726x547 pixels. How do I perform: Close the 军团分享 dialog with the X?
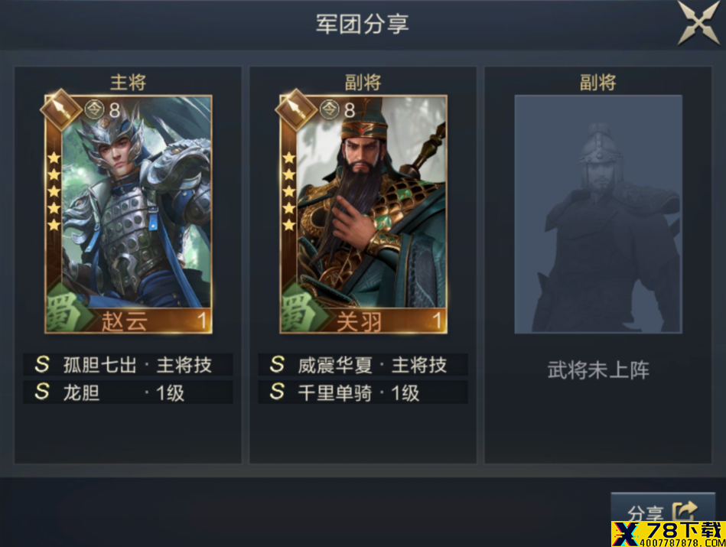(699, 23)
